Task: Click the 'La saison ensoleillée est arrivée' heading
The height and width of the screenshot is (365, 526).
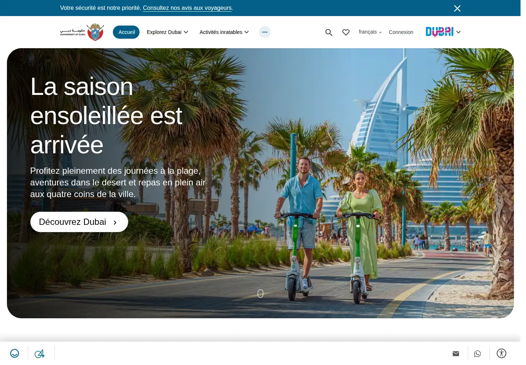Action: pos(106,116)
